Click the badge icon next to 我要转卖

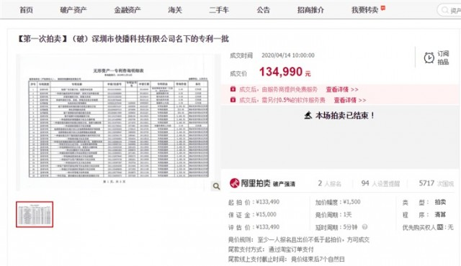click(x=382, y=8)
